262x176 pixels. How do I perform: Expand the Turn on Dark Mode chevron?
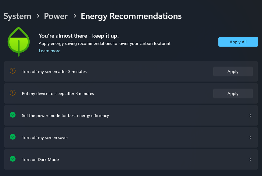click(x=250, y=159)
